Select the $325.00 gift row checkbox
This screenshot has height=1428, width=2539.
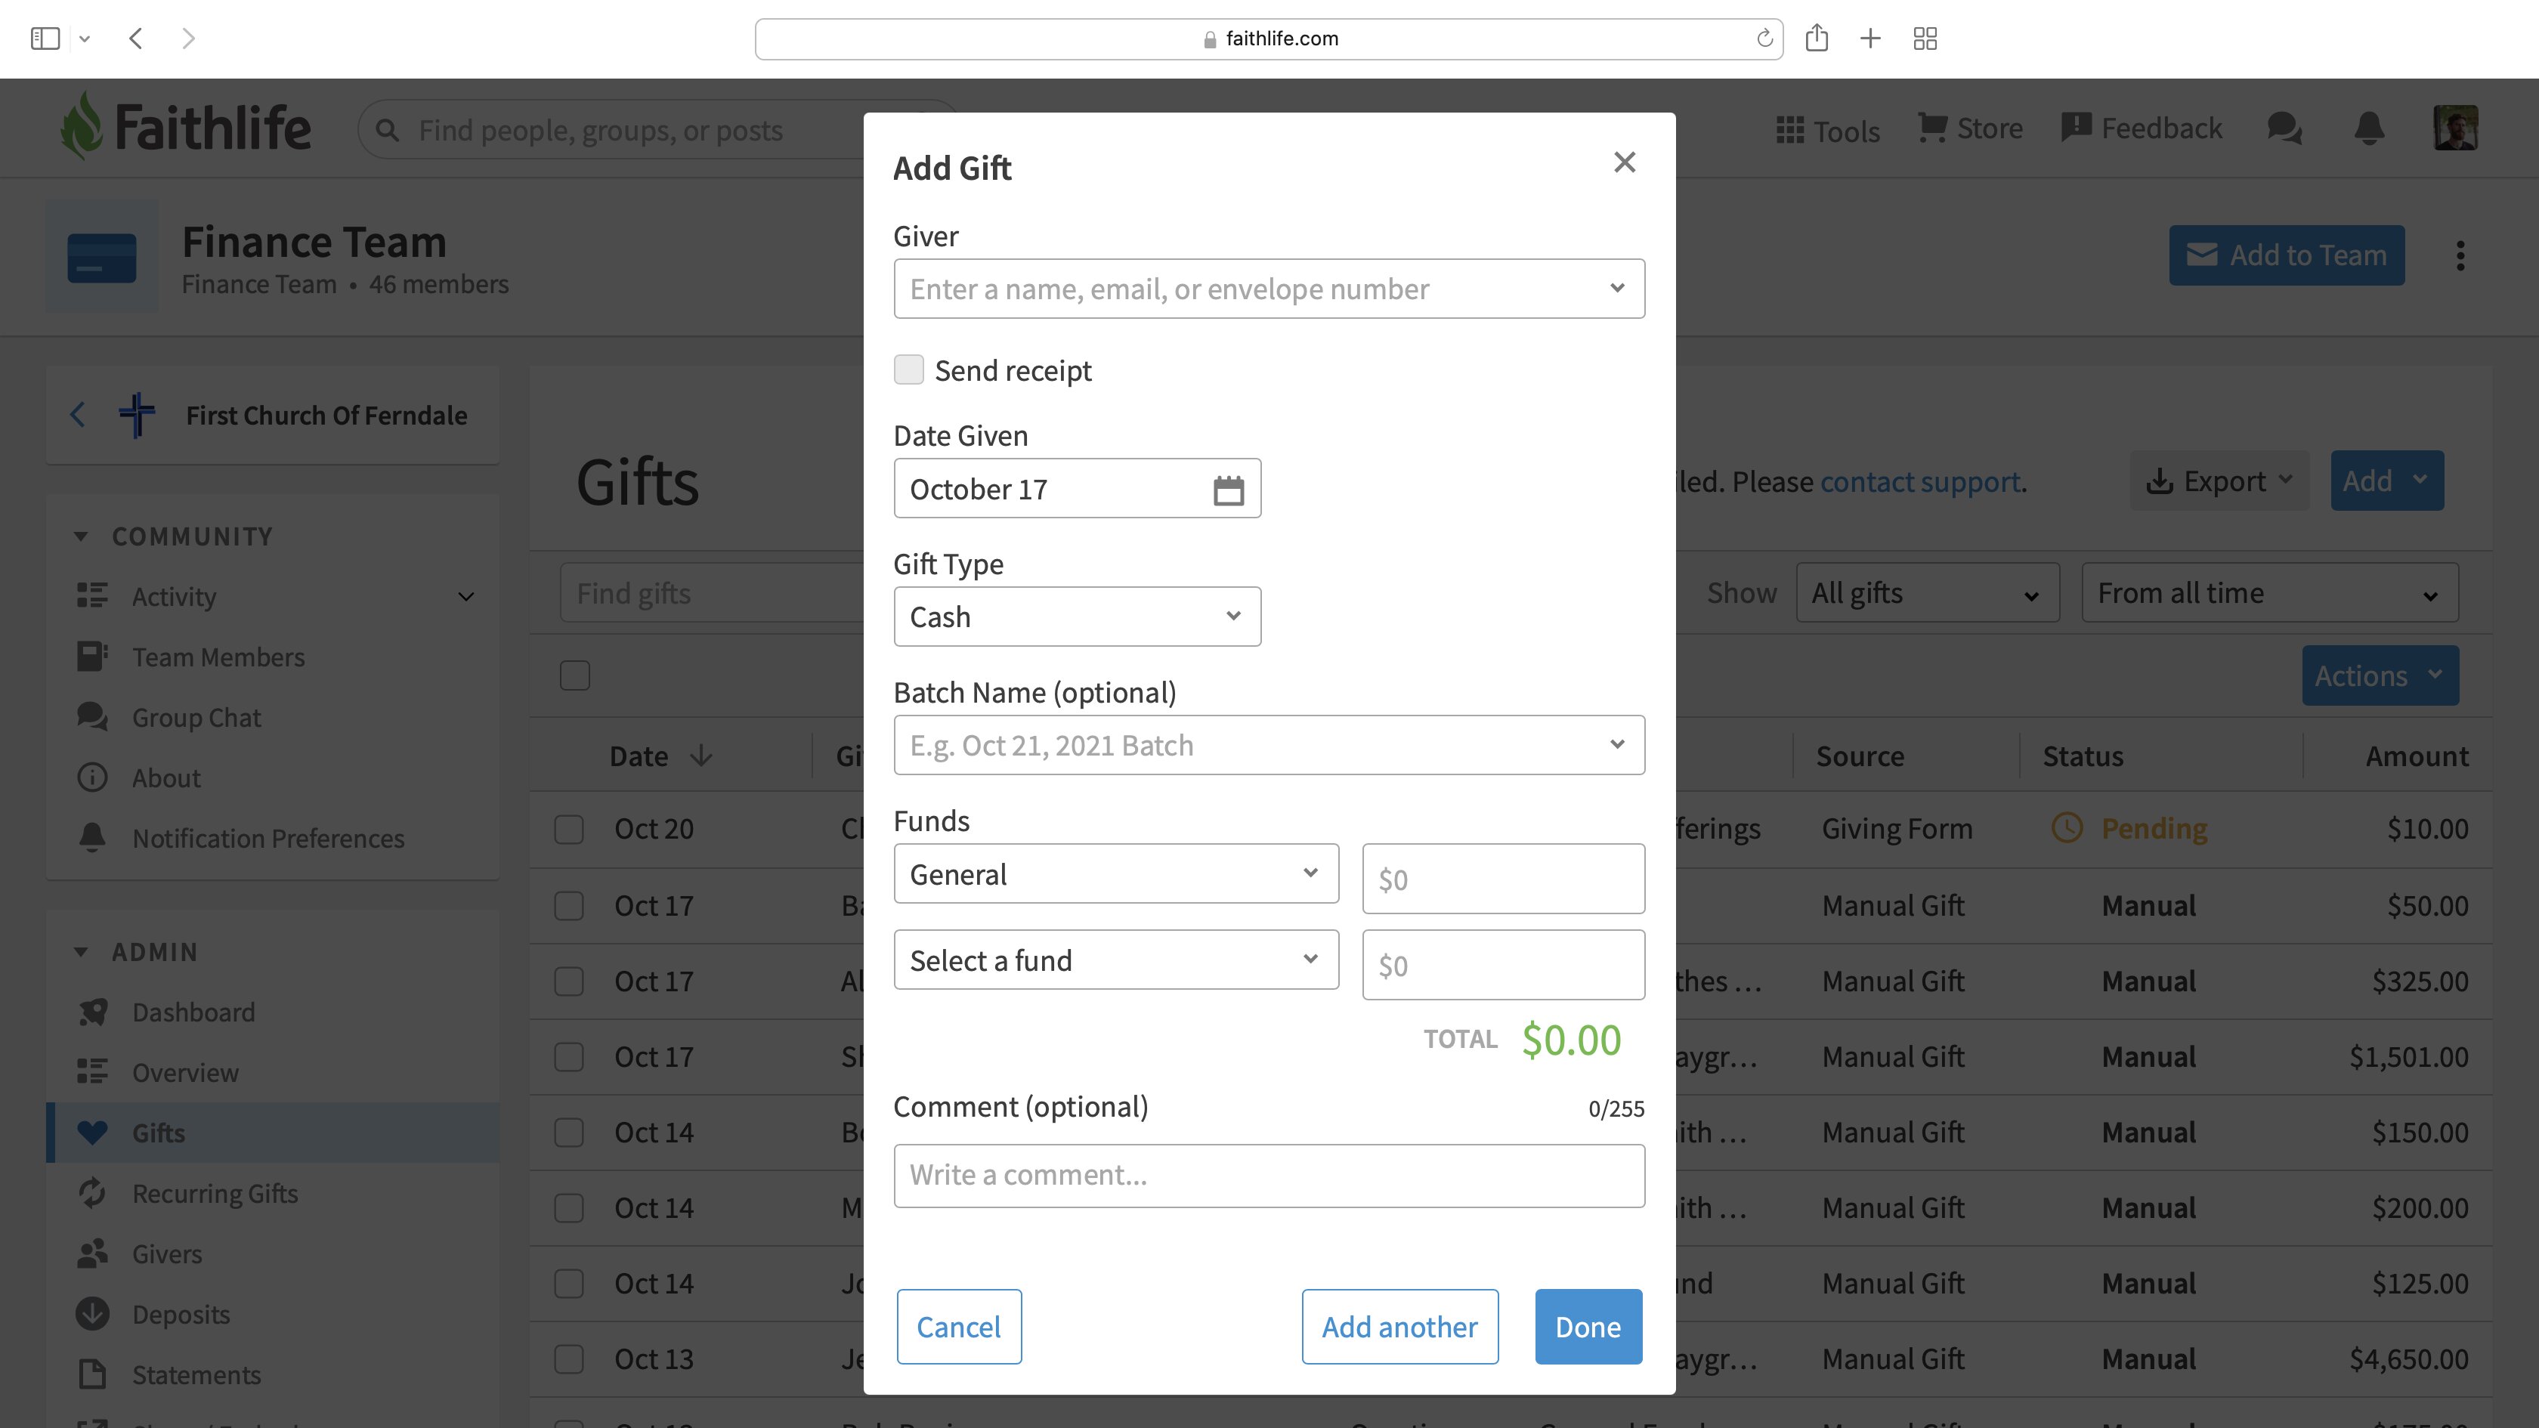pyautogui.click(x=569, y=981)
